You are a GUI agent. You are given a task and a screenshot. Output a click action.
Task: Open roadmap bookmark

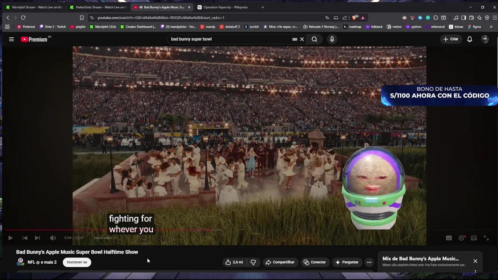point(352,27)
